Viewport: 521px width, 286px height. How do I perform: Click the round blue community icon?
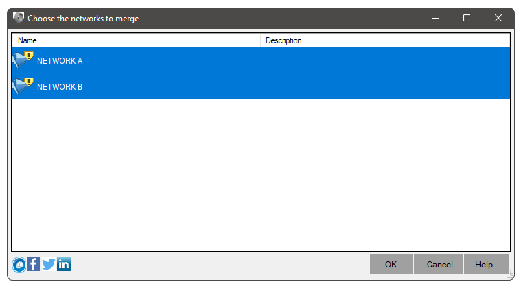19,265
